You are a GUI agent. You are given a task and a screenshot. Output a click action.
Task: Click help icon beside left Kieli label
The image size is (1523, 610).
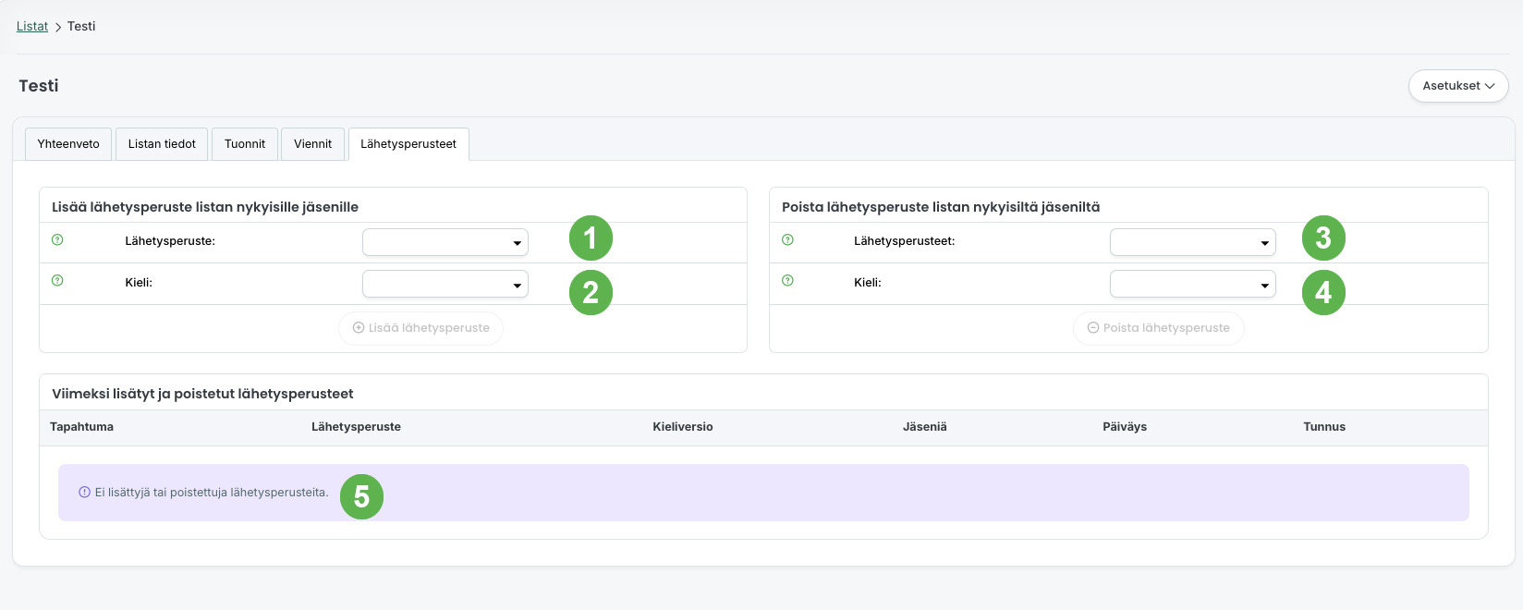pos(57,281)
